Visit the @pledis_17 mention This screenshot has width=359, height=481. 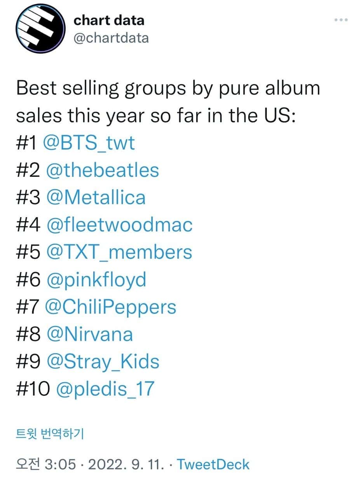pyautogui.click(x=105, y=389)
